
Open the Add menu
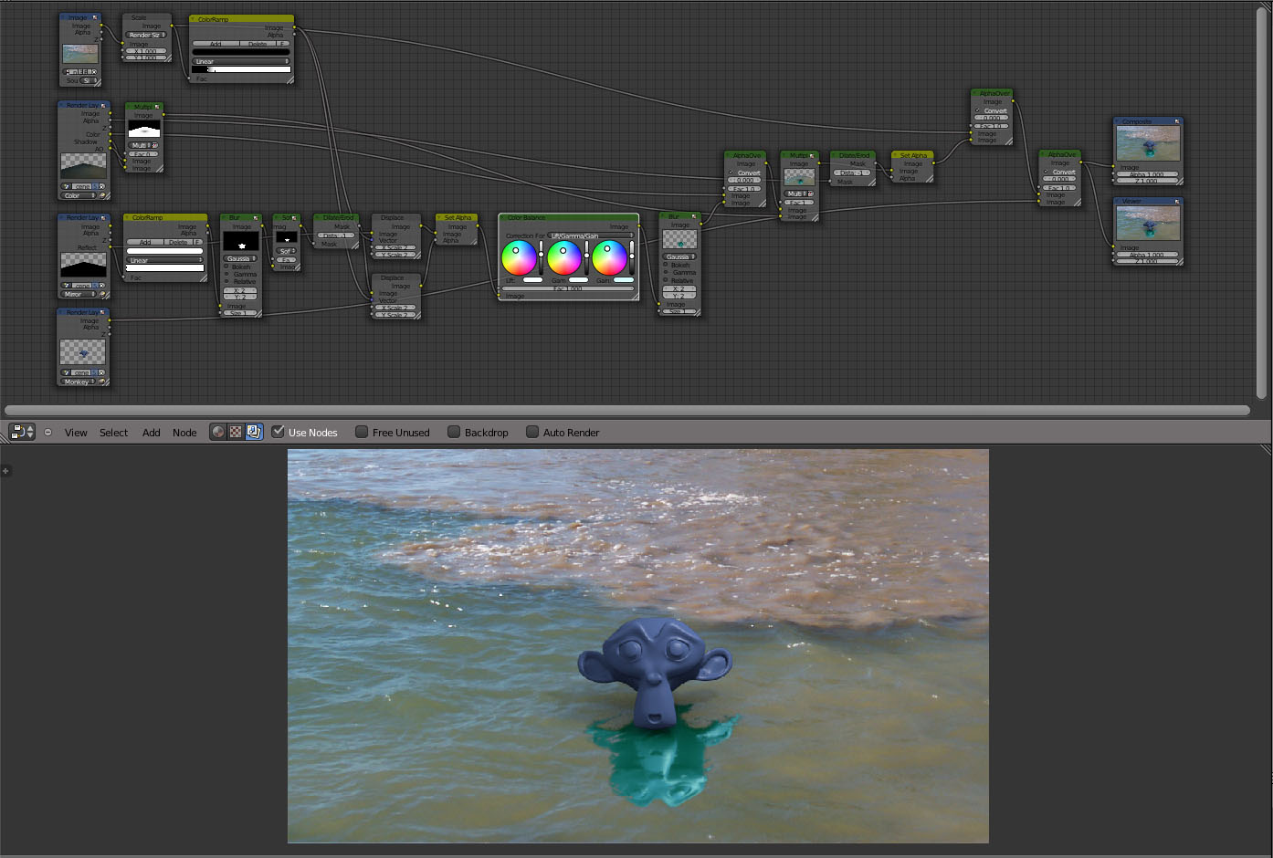pos(151,433)
